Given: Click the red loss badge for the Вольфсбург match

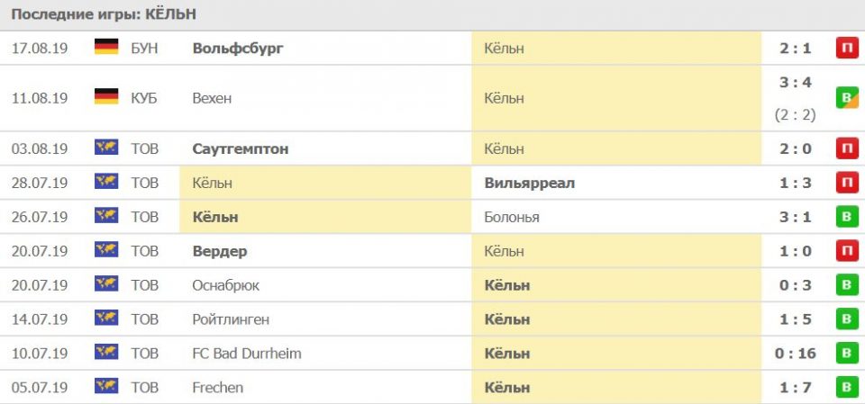Looking at the screenshot, I should click(x=846, y=48).
